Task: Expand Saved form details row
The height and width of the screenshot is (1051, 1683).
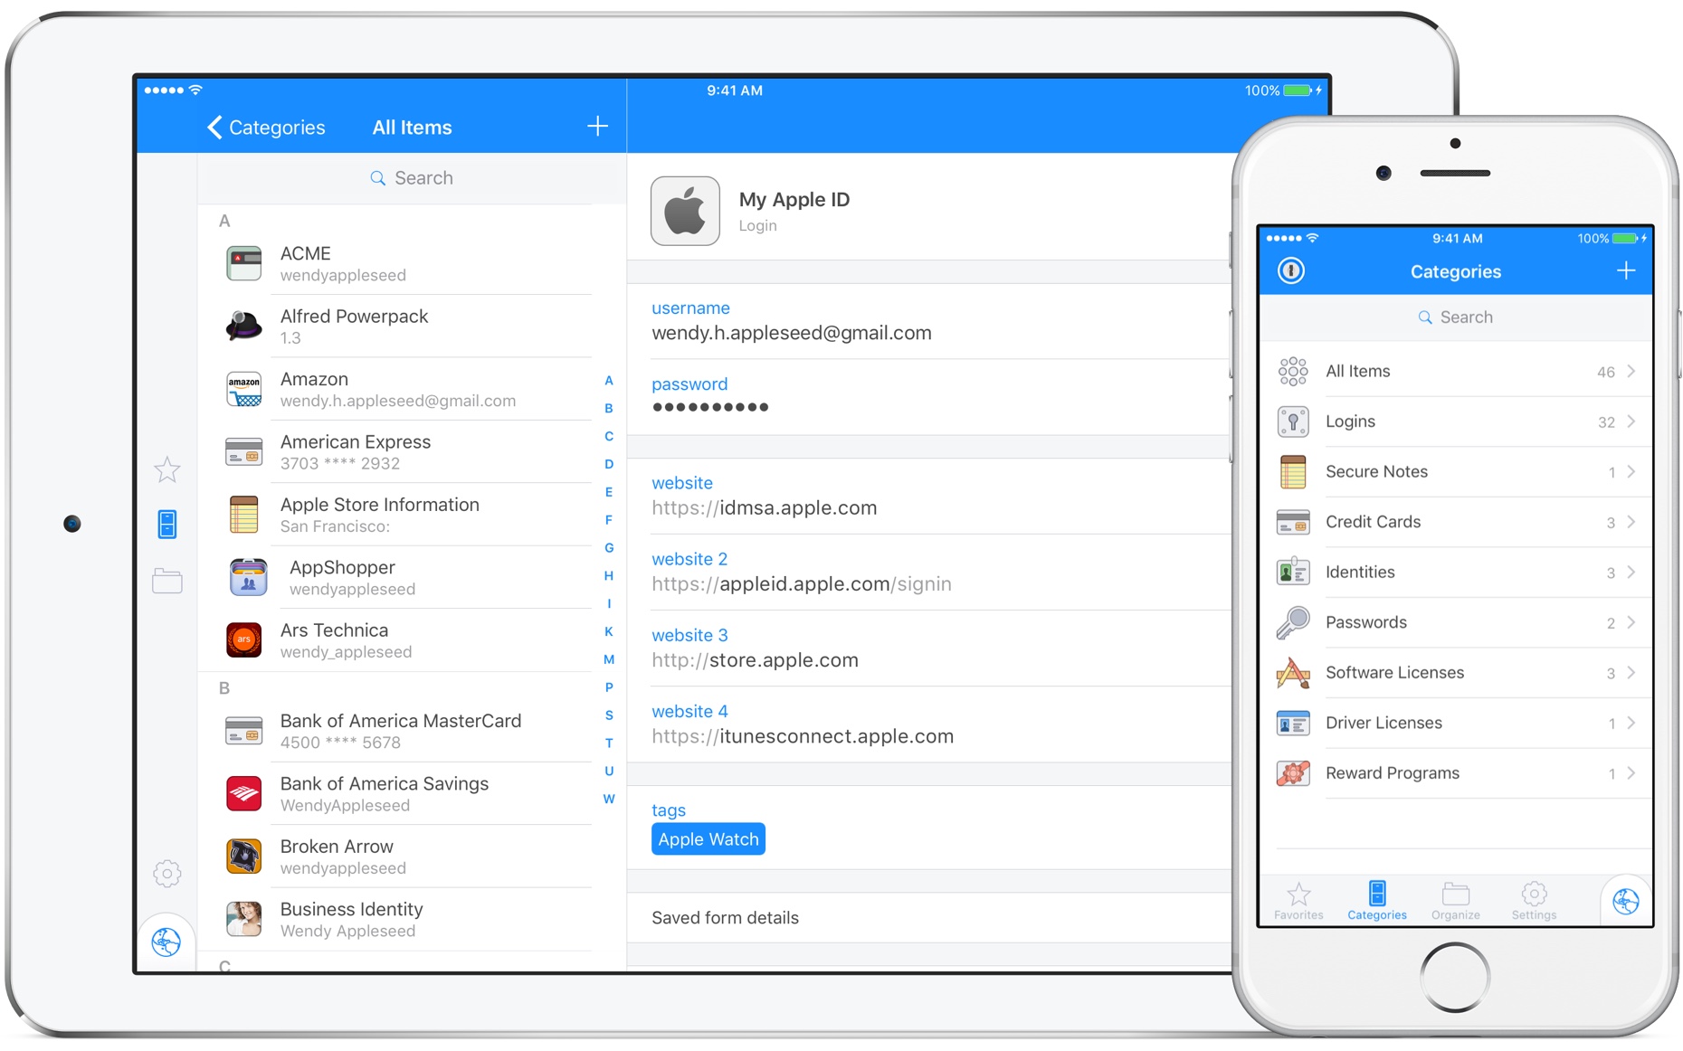Action: click(x=928, y=918)
